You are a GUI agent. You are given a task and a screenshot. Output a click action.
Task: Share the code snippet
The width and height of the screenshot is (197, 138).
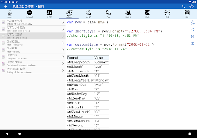[192, 30]
